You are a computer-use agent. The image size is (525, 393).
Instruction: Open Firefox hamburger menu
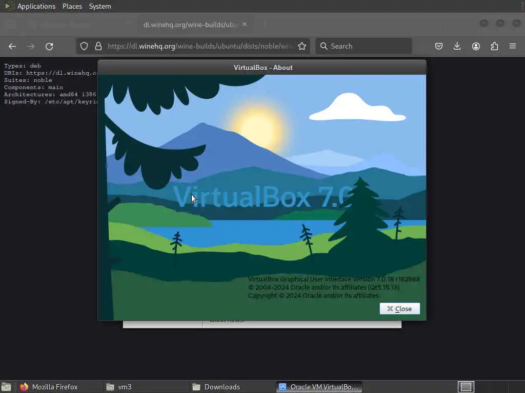tap(513, 46)
